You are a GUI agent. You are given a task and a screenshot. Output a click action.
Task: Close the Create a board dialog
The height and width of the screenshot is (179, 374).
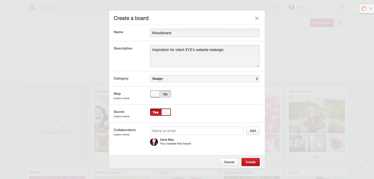point(257,18)
